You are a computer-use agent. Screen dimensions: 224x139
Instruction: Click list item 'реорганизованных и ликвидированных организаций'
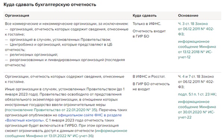point(65,62)
